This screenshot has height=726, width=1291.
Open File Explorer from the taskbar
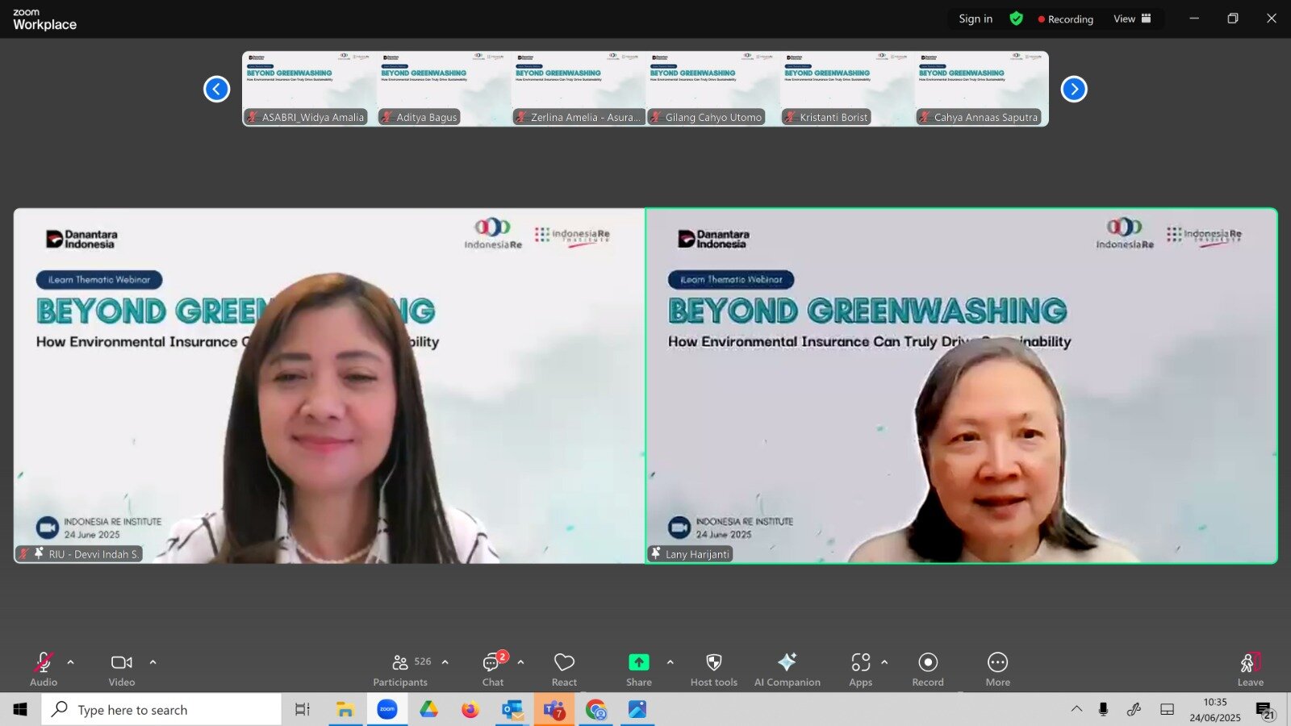pos(345,710)
